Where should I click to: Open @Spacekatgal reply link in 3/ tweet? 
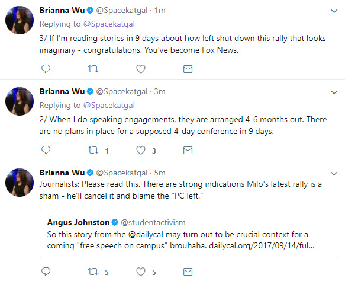pos(109,24)
